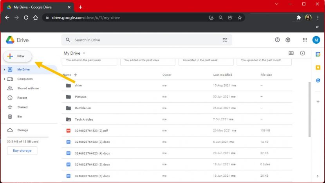The width and height of the screenshot is (325, 183).
Task: Open Google Calendar side panel icon
Action: pyautogui.click(x=318, y=54)
